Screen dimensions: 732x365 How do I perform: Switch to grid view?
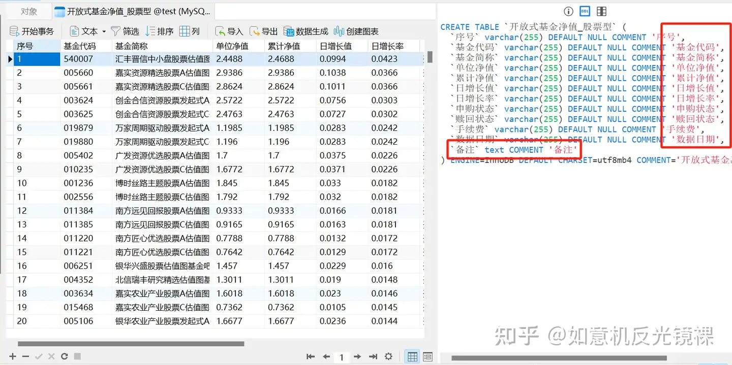(412, 356)
